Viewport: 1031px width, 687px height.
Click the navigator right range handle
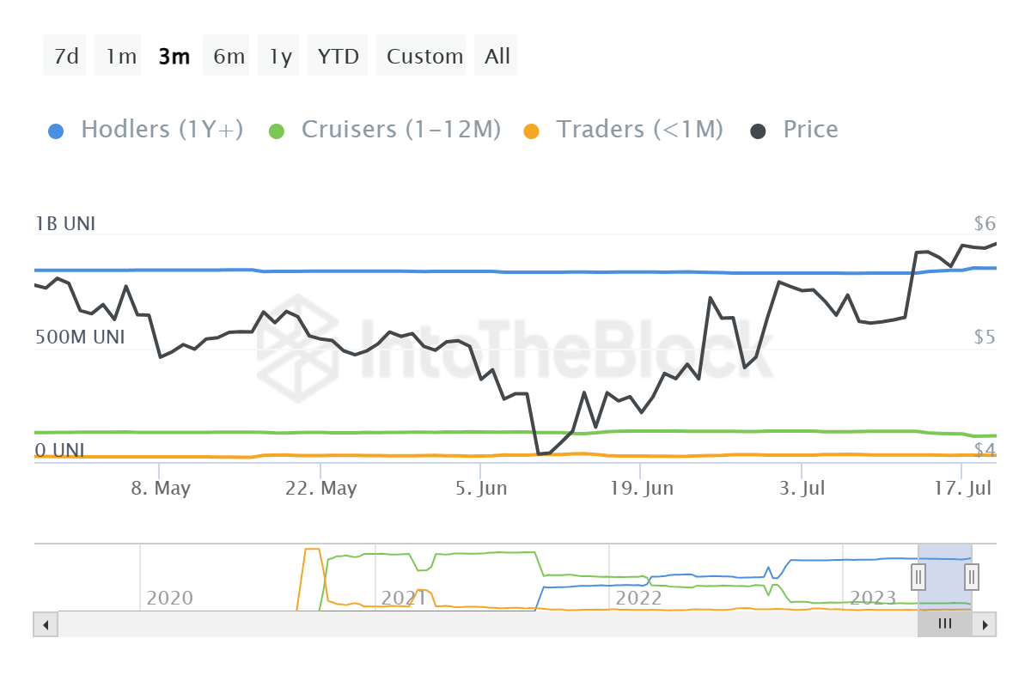972,576
